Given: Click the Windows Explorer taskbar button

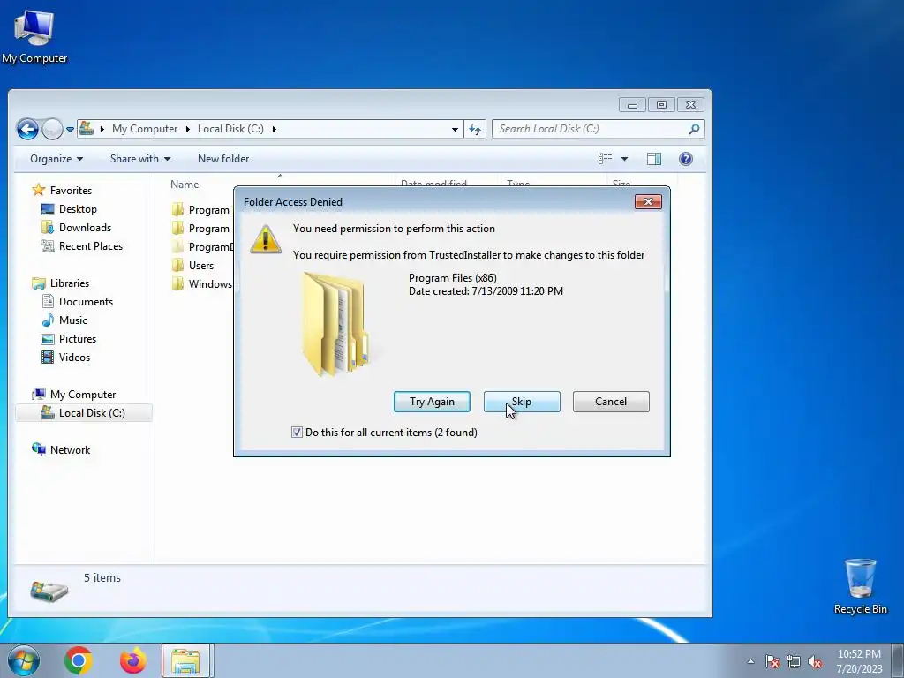Looking at the screenshot, I should 186,660.
